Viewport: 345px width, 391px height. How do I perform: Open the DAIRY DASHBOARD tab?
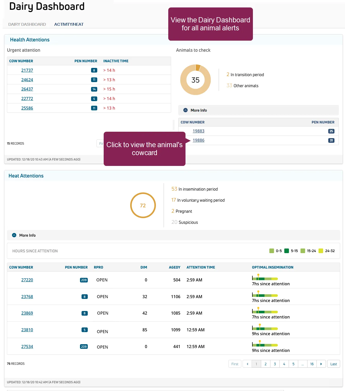27,24
